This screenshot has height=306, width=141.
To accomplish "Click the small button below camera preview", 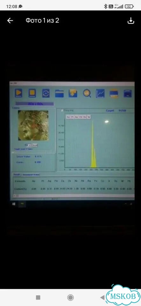I will [x=35, y=145].
